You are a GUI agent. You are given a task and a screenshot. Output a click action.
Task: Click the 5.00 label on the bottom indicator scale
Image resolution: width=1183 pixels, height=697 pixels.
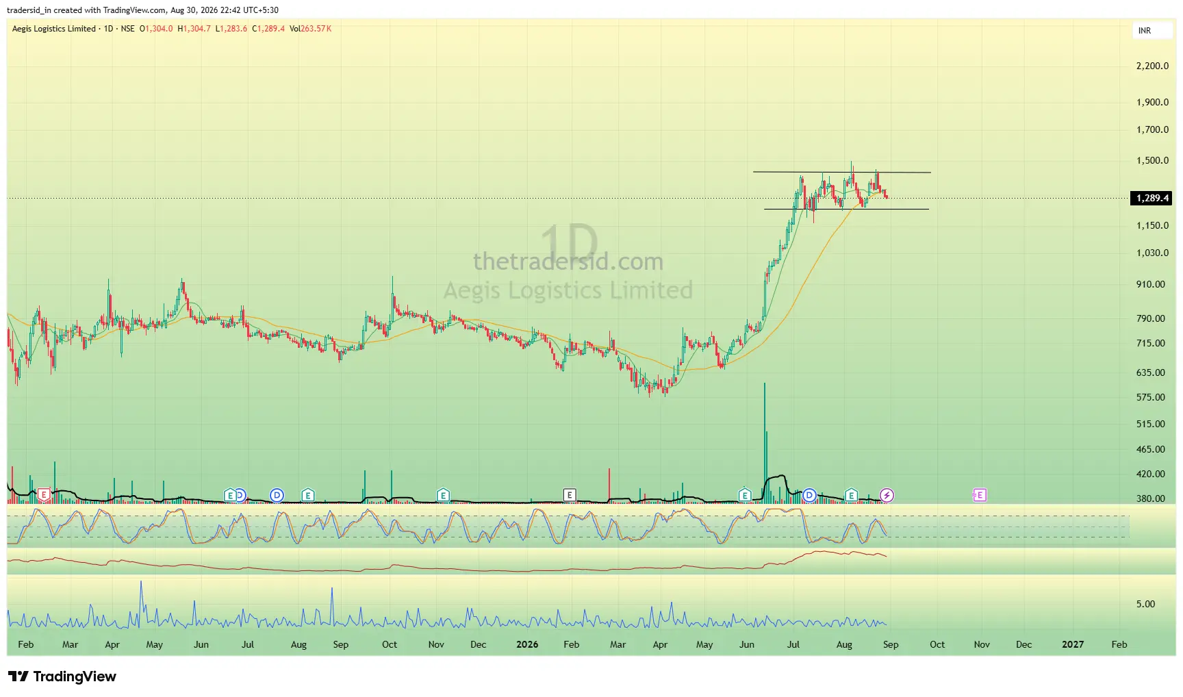click(1145, 604)
